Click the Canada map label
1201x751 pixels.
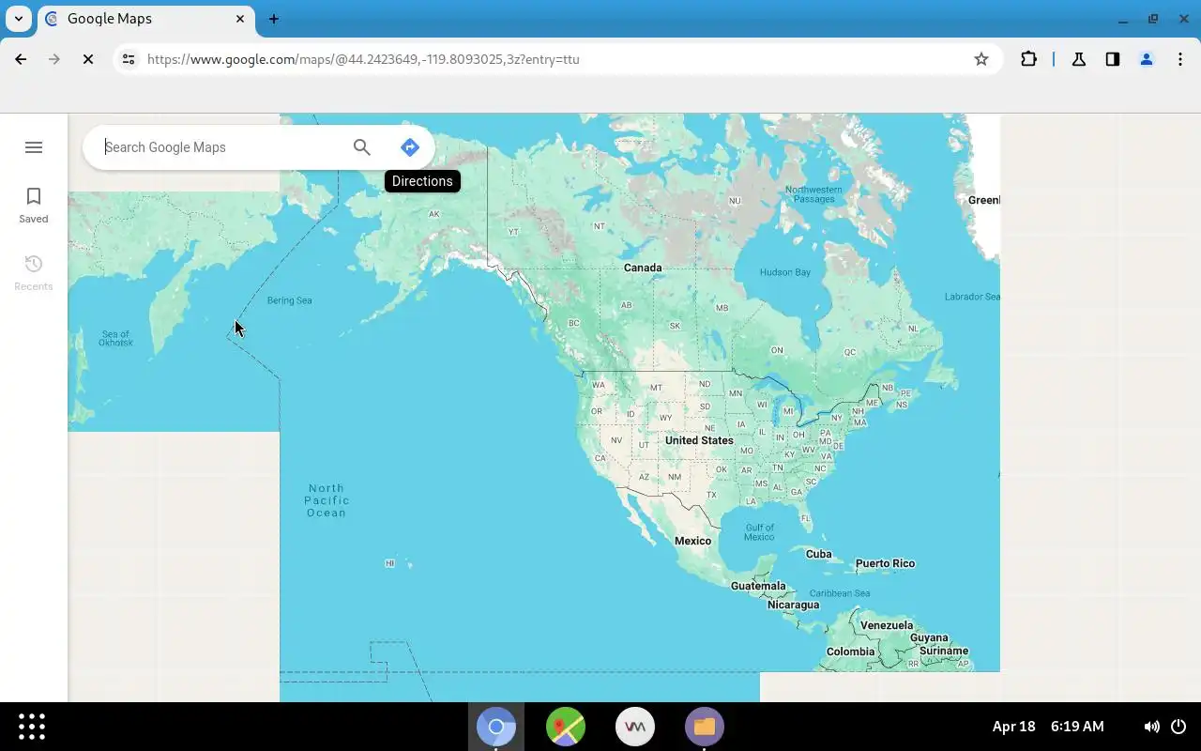[x=643, y=268]
